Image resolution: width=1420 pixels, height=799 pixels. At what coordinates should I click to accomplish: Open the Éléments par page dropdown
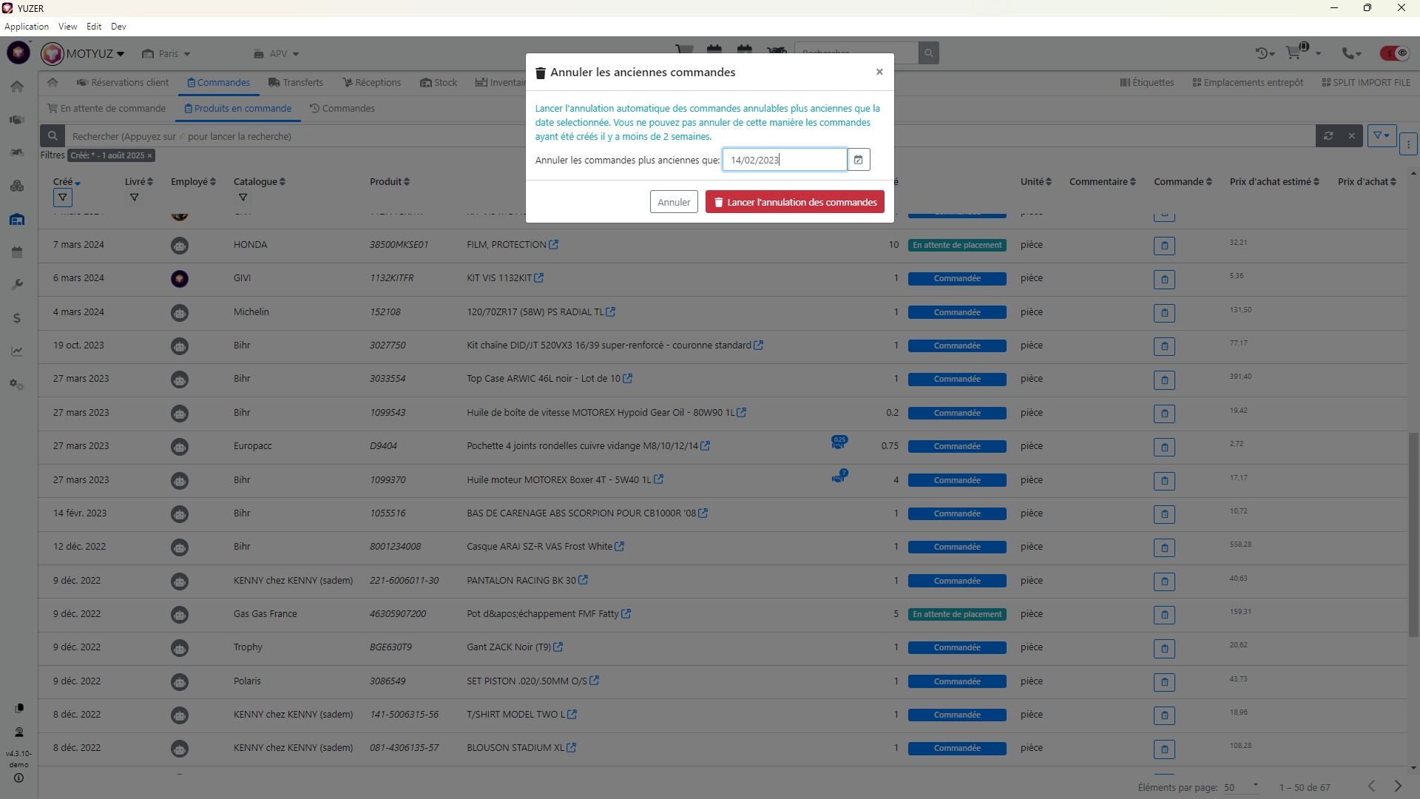[x=1240, y=787]
